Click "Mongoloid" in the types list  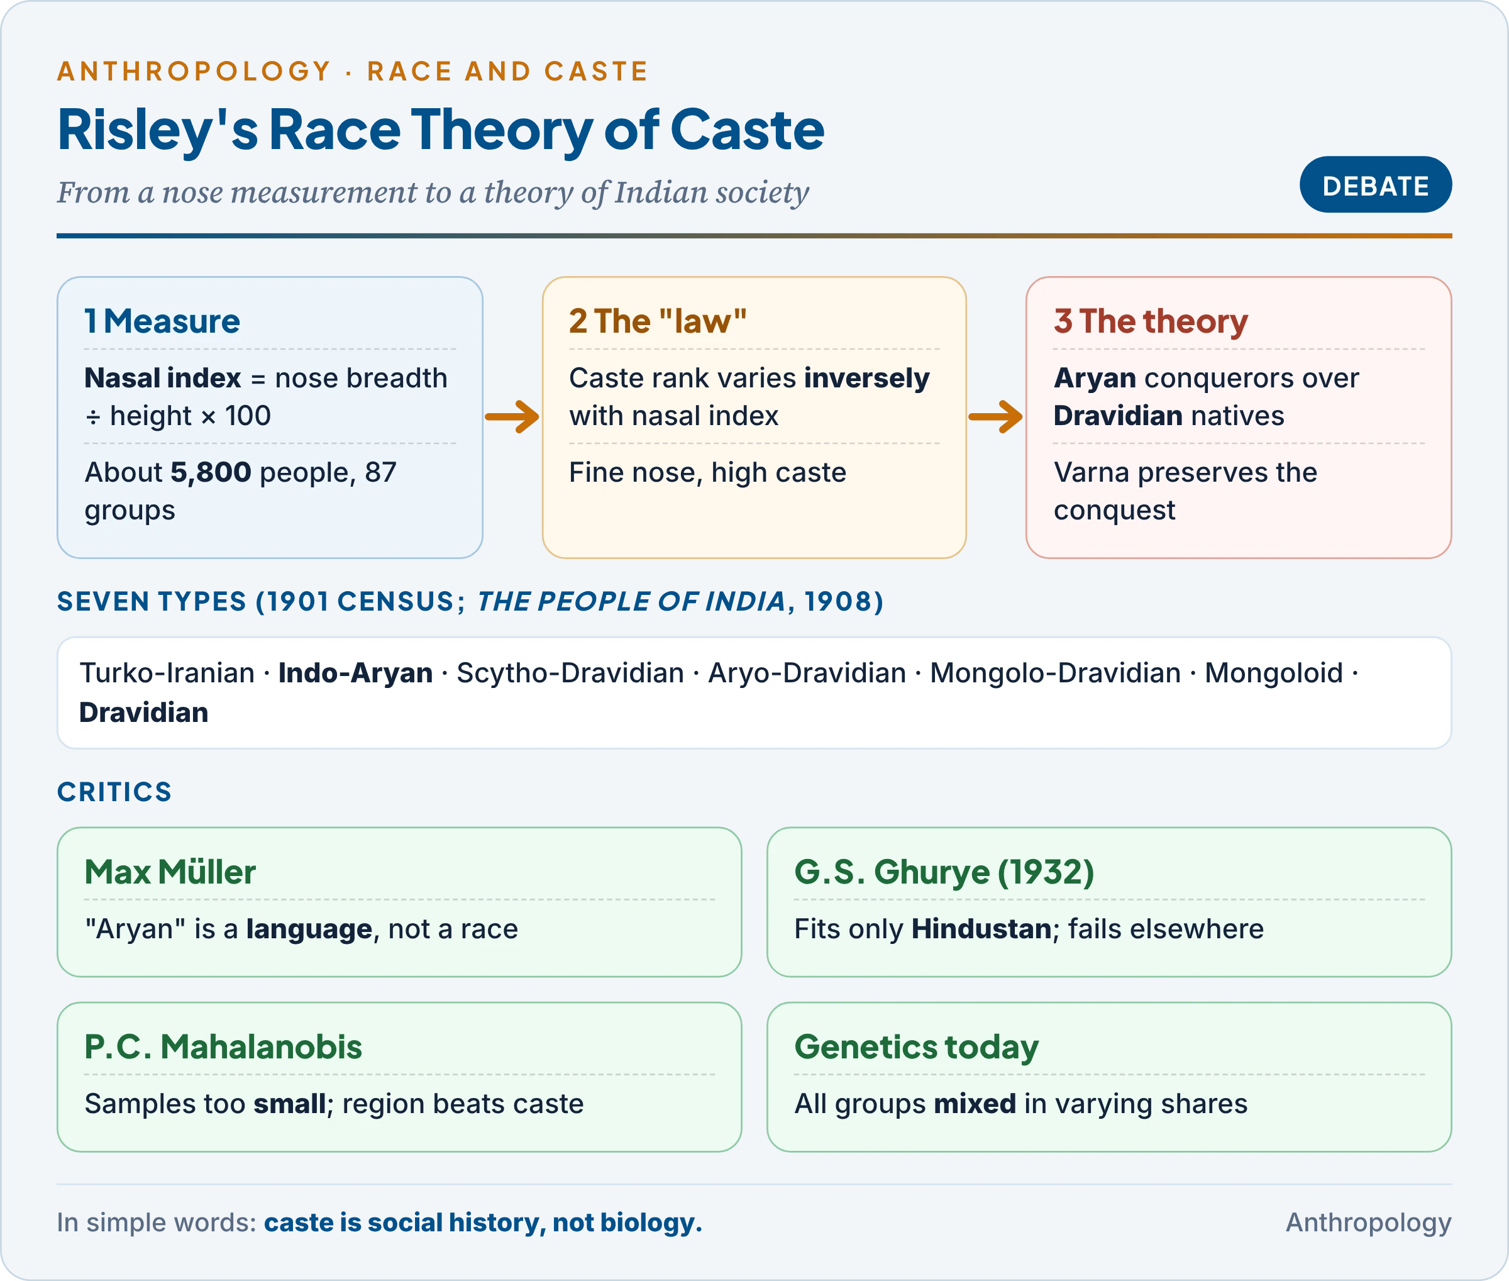tap(1274, 673)
